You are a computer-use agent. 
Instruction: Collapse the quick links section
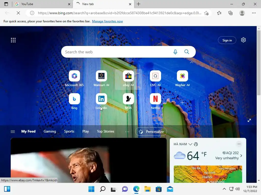pyautogui.click(x=191, y=62)
